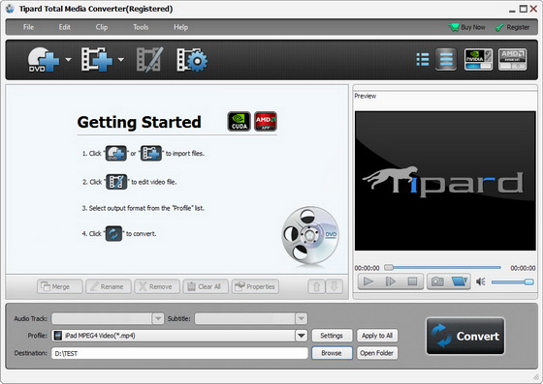The height and width of the screenshot is (384, 543).
Task: Click the DVD film reel graphic
Action: point(310,236)
